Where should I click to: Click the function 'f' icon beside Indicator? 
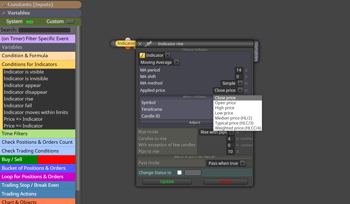(x=142, y=55)
